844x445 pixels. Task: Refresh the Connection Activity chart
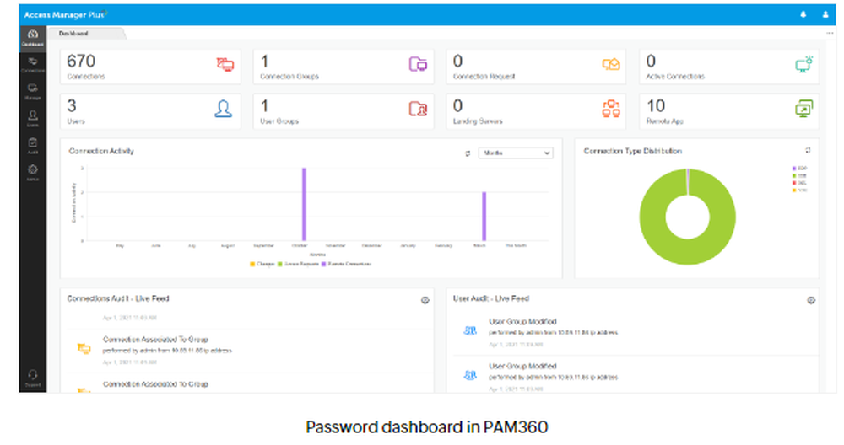[468, 153]
